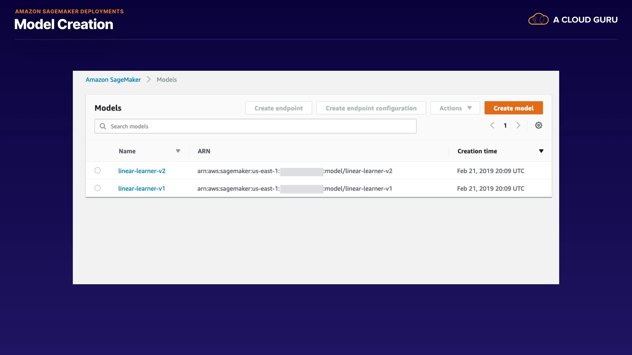632x355 pixels.
Task: Open the linear-learner-v1 model link
Action: click(x=142, y=188)
